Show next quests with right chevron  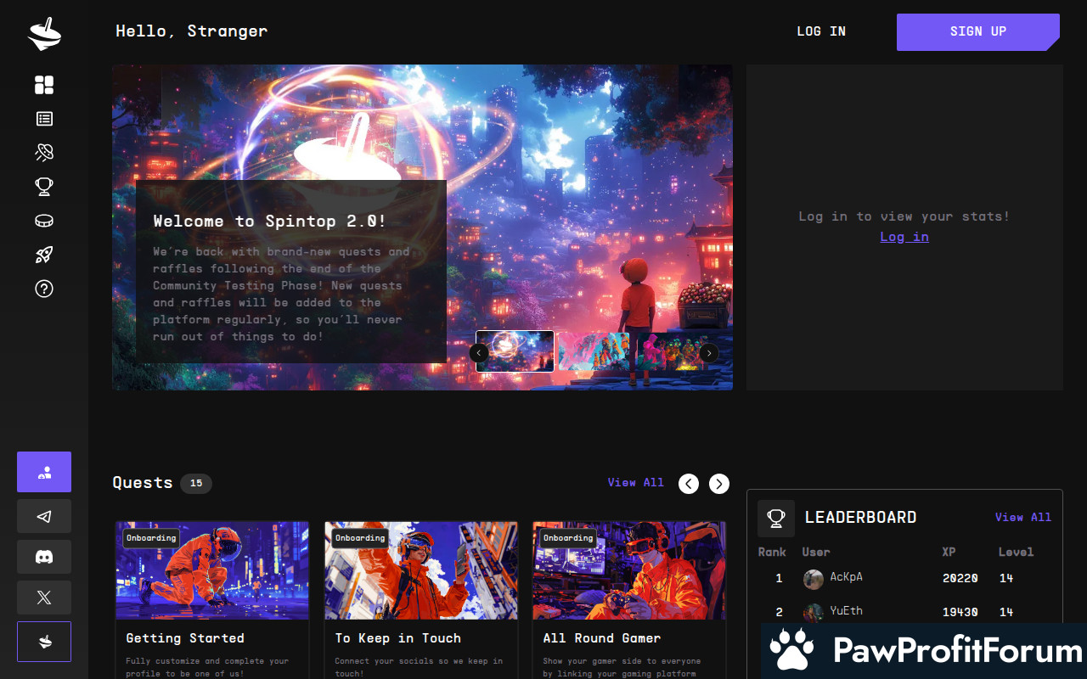click(719, 484)
